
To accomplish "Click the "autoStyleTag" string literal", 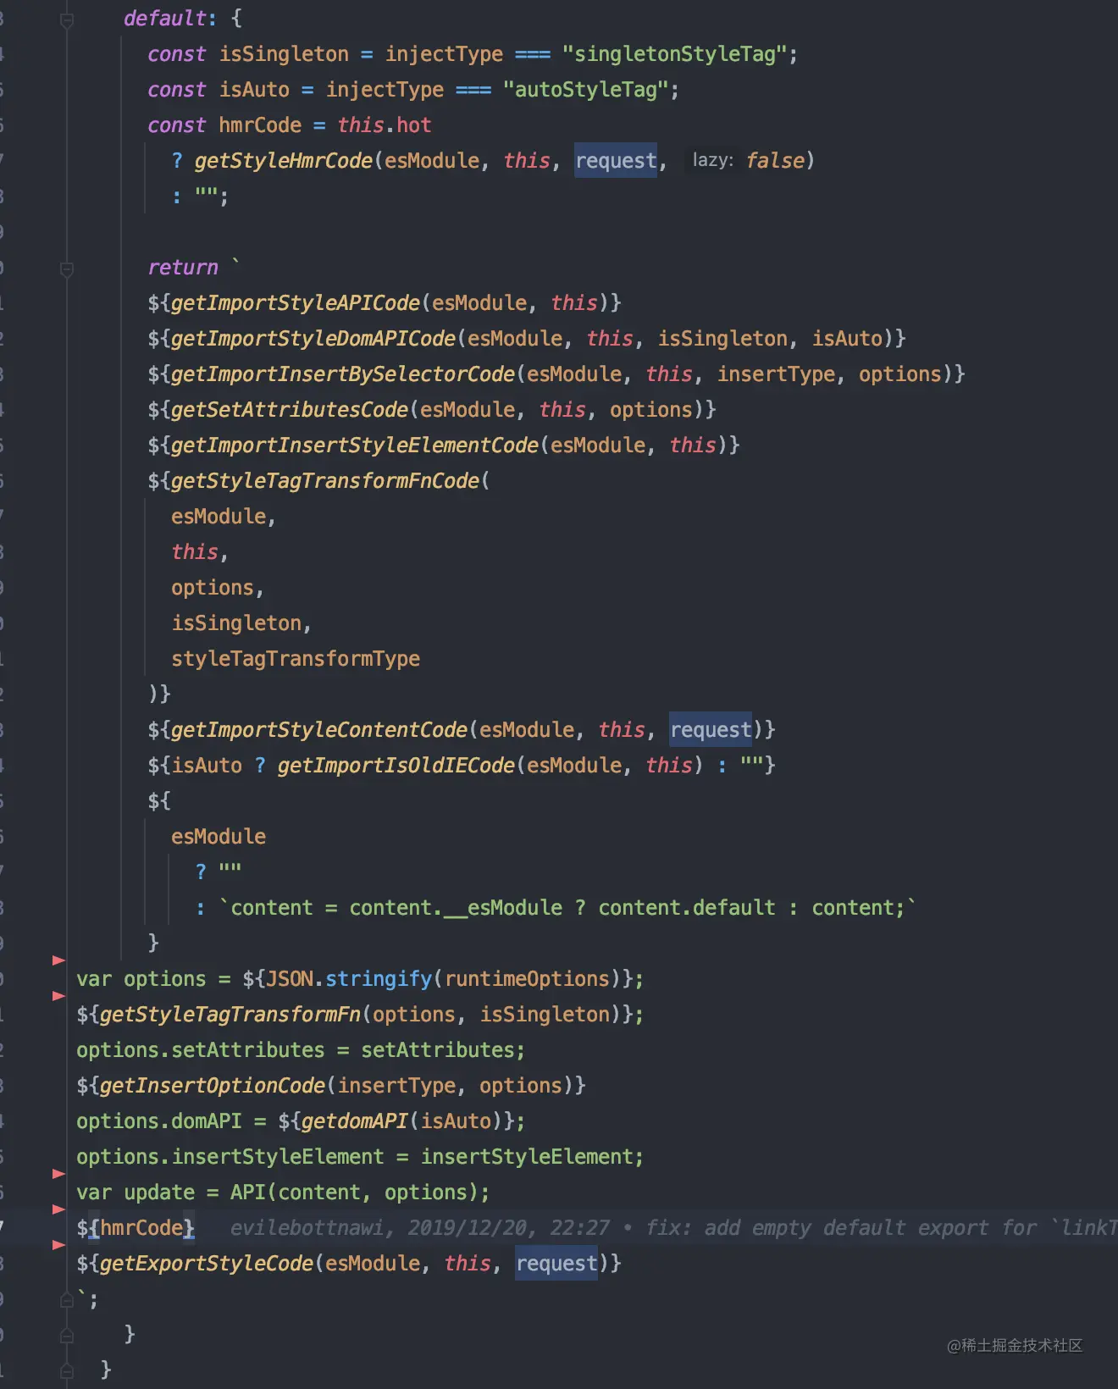I will (586, 89).
